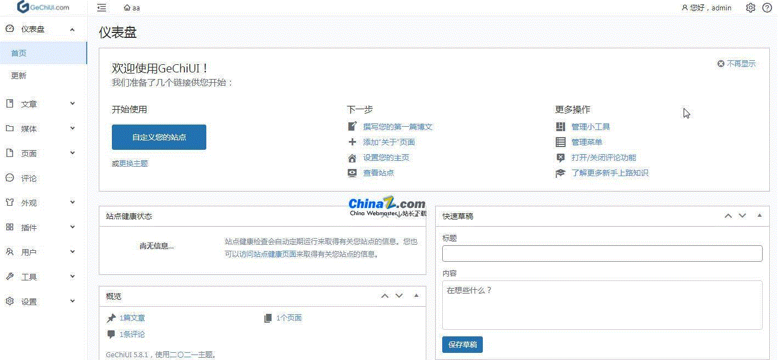The width and height of the screenshot is (778, 360).
Task: Expand the 文章 sidebar submenu
Action: 72,104
